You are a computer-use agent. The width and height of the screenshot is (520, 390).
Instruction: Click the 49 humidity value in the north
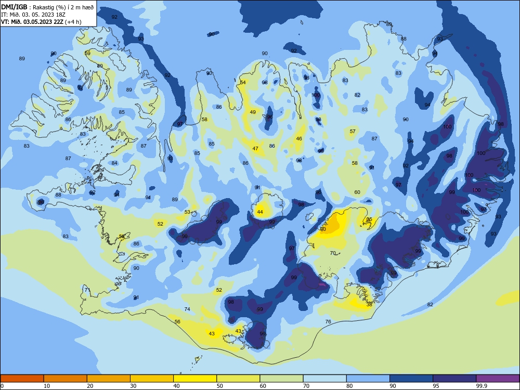(253, 112)
